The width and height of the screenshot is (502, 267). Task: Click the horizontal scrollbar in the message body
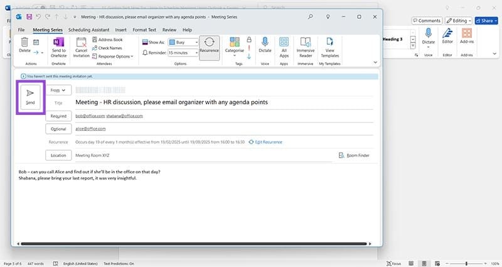tap(194, 244)
